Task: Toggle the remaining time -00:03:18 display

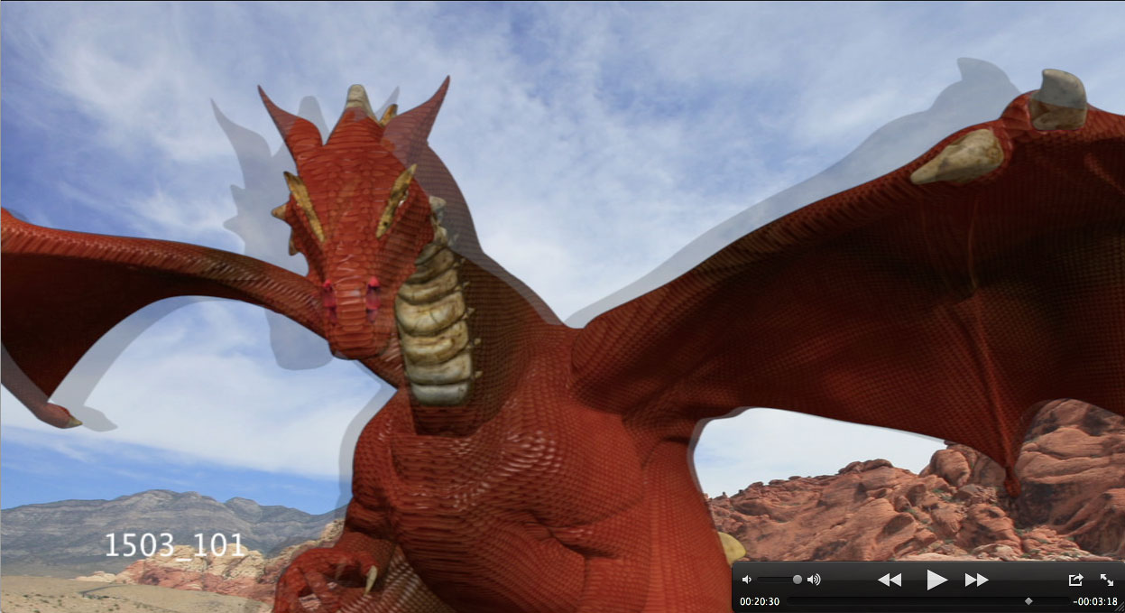Action: [1094, 601]
